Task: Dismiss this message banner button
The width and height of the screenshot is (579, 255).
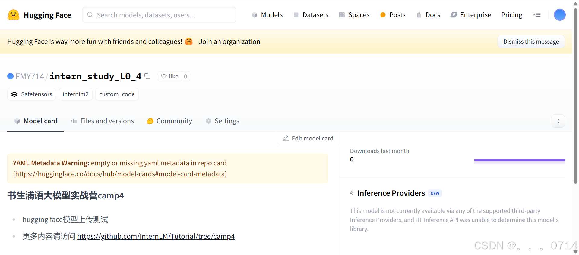Action: click(x=531, y=41)
